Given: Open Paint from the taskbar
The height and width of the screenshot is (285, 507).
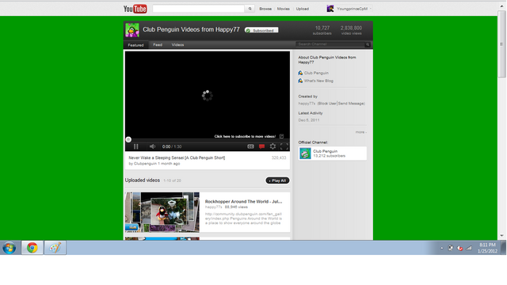Looking at the screenshot, I should tap(55, 248).
